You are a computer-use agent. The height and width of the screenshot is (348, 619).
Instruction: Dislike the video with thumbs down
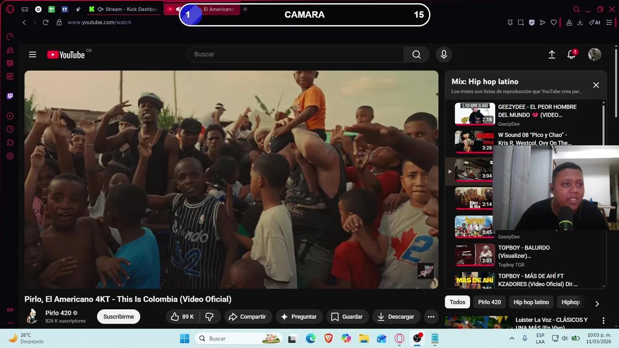pyautogui.click(x=209, y=317)
